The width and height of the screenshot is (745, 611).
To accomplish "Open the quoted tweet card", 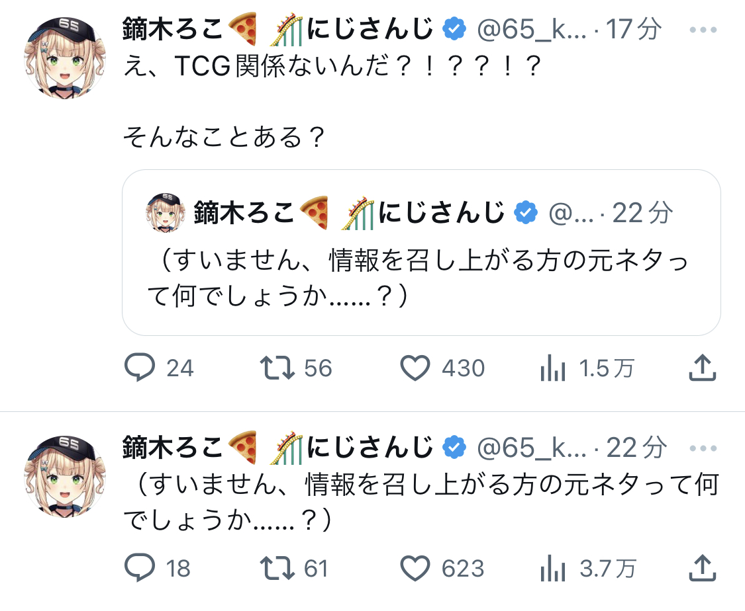I will tap(421, 278).
